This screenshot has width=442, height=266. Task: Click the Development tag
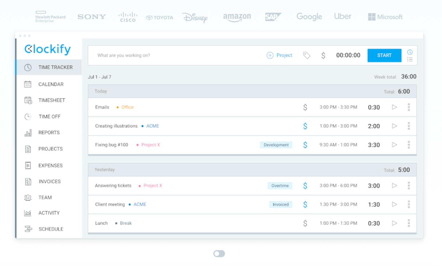[x=276, y=145]
